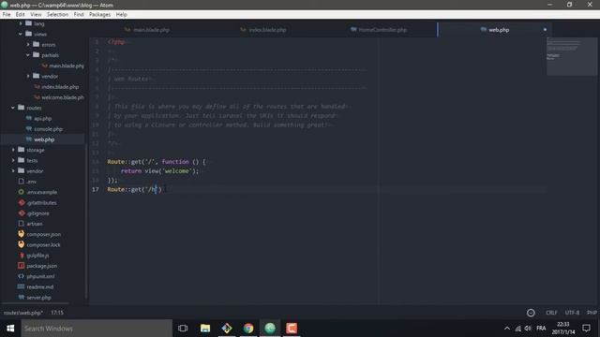The height and width of the screenshot is (337, 600).
Task: Click the Search Windows box
Action: (x=97, y=329)
